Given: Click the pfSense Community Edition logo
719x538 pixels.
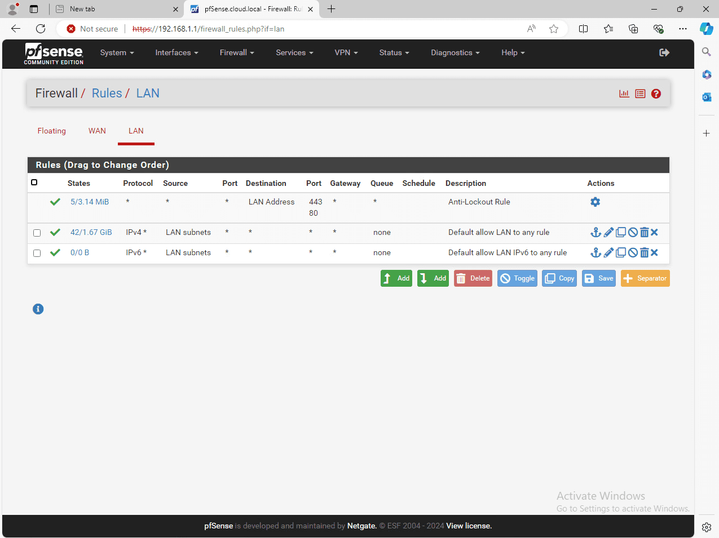Looking at the screenshot, I should pyautogui.click(x=54, y=54).
